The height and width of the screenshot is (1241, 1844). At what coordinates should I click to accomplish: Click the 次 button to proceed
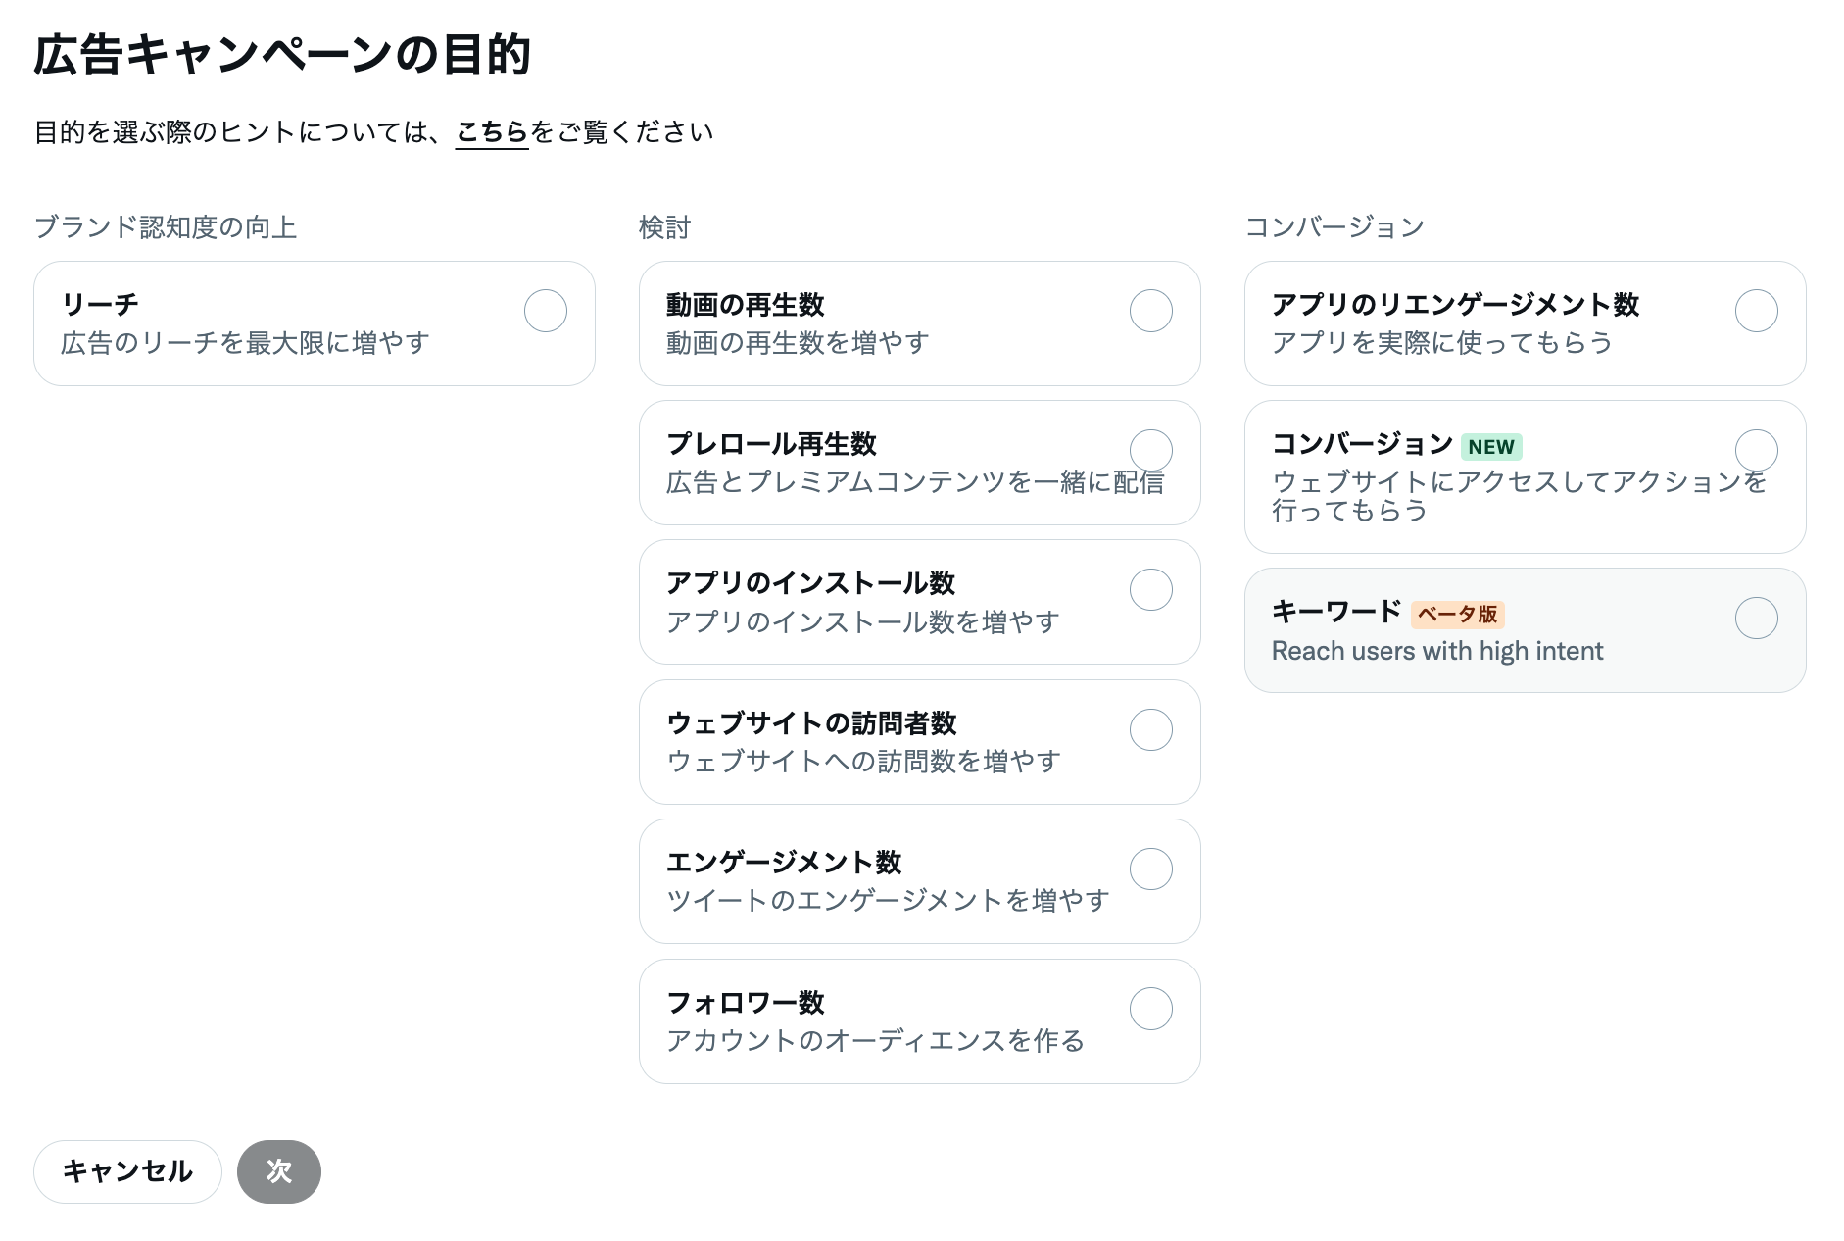point(279,1170)
